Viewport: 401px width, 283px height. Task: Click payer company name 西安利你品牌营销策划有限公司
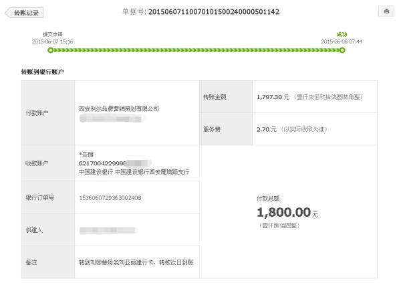pyautogui.click(x=119, y=108)
